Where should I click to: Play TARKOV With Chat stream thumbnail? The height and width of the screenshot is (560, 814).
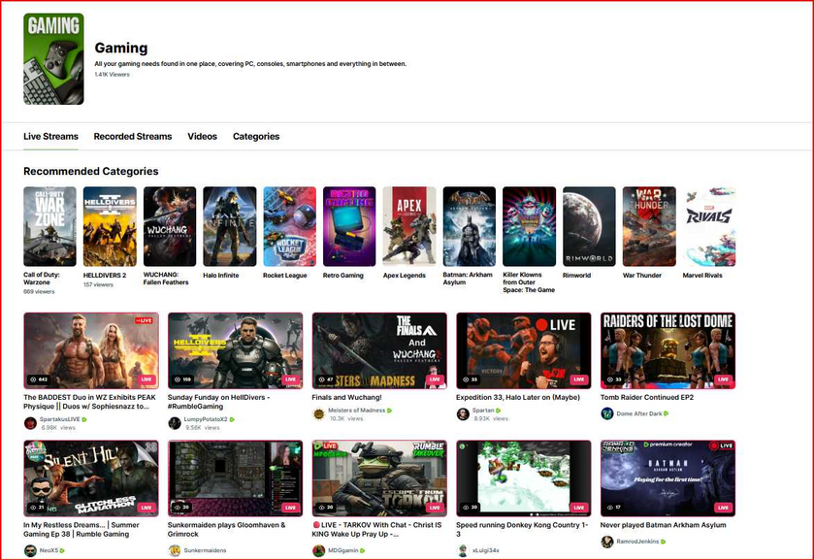click(x=379, y=478)
